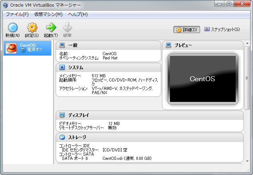253x175 pixels.
Task: Minimize the VirtualBox manager window
Action: pyautogui.click(x=219, y=4)
